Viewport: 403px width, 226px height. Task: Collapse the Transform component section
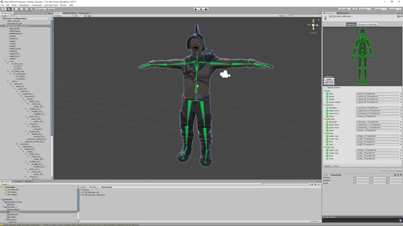tap(324, 175)
